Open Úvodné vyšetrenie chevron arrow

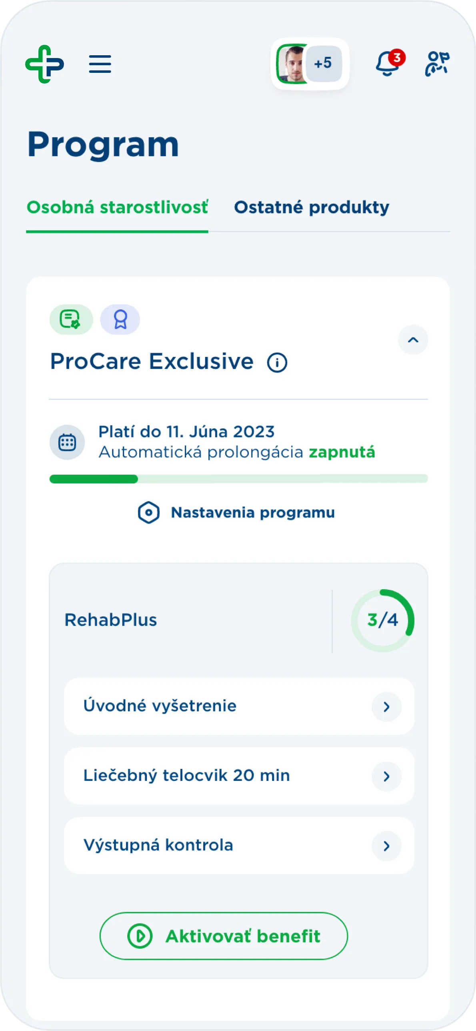(386, 707)
